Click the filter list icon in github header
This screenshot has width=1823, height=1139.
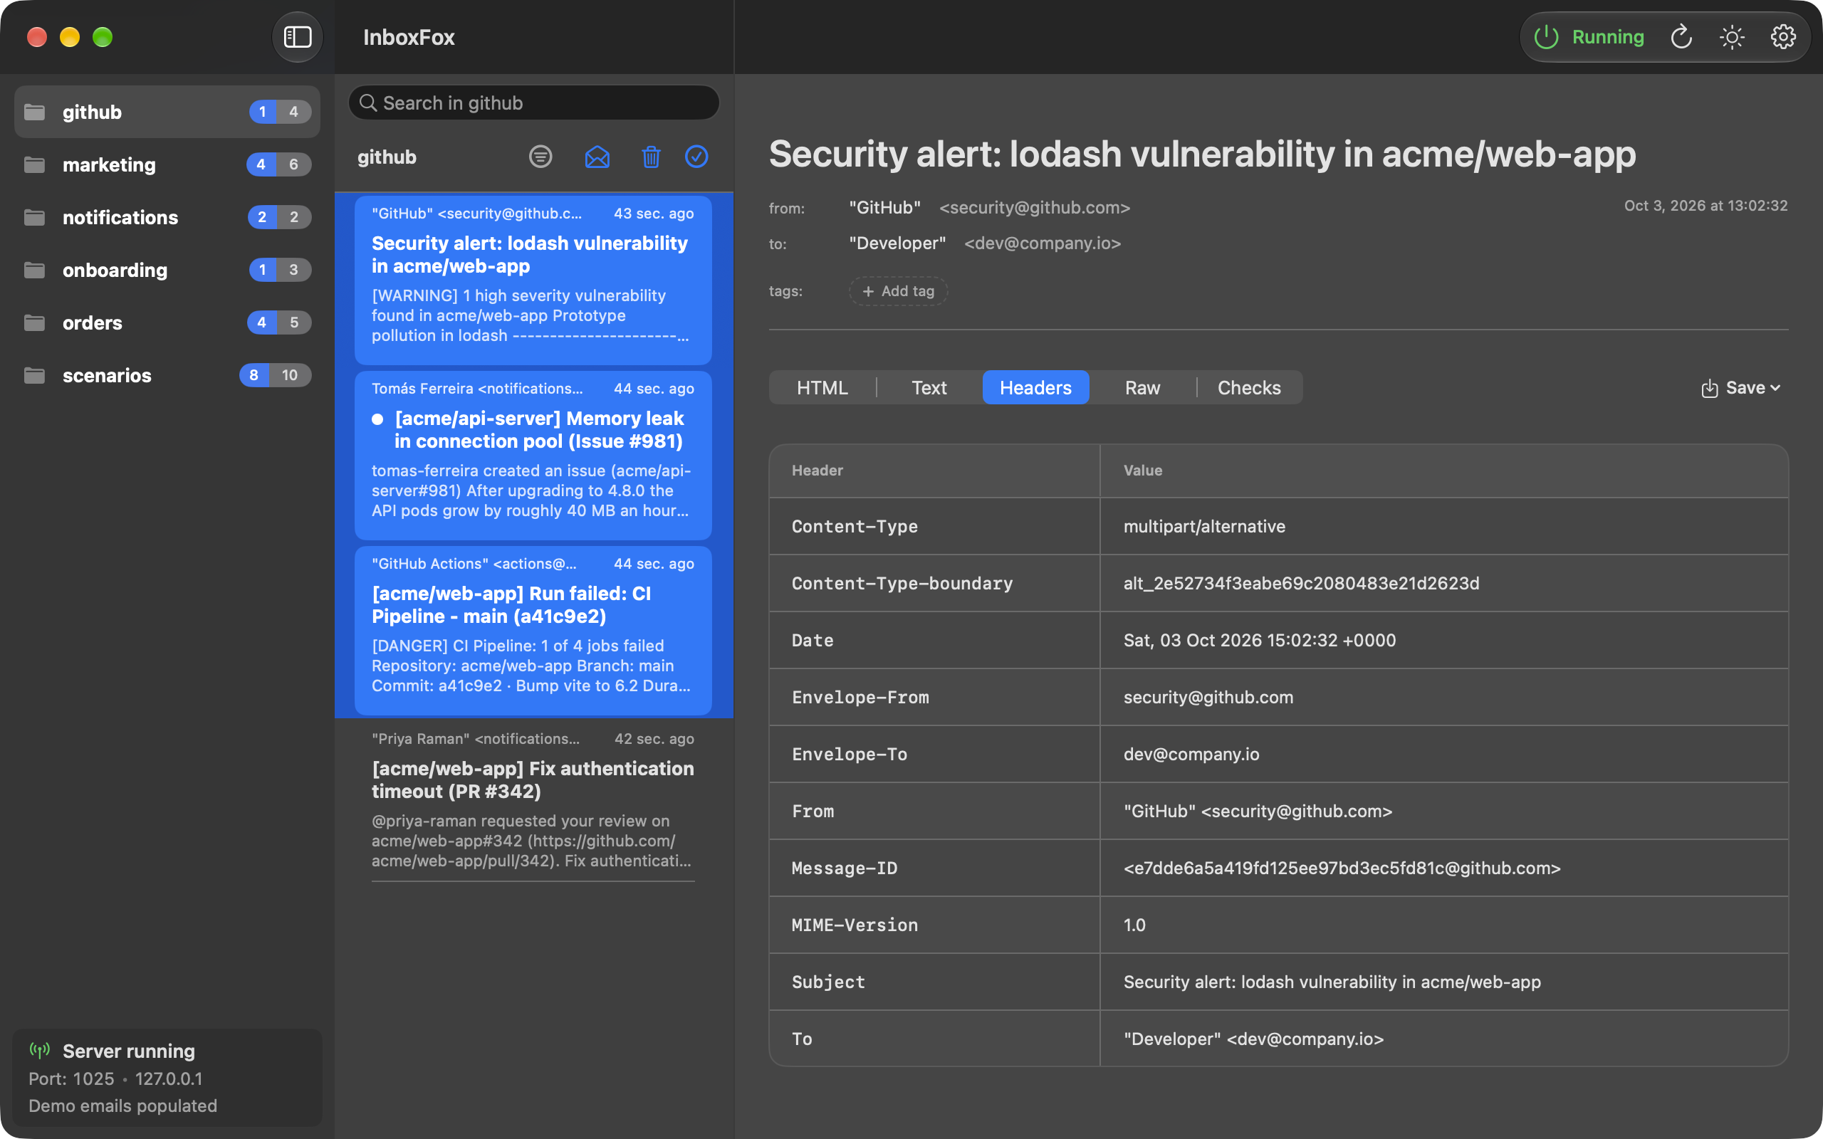540,157
